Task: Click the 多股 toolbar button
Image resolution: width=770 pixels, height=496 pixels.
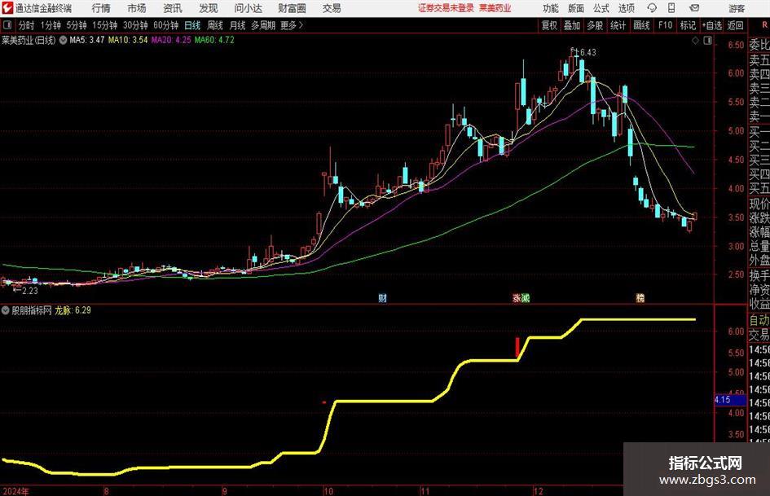Action: (595, 25)
